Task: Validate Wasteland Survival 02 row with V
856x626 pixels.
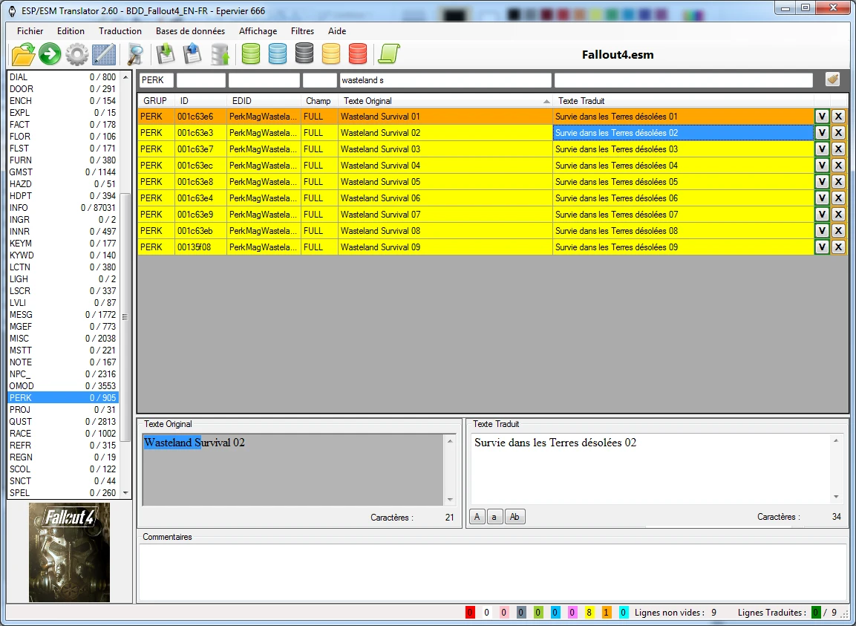Action: 822,133
